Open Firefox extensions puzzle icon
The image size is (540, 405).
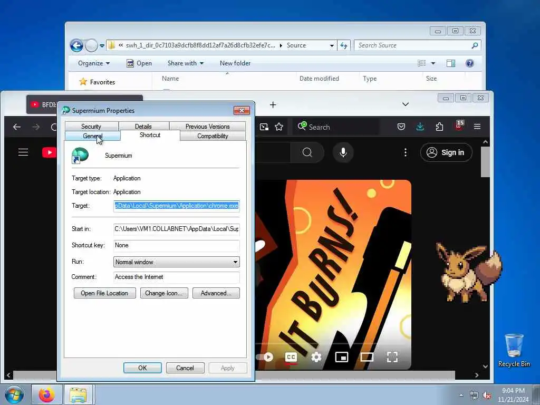click(439, 127)
